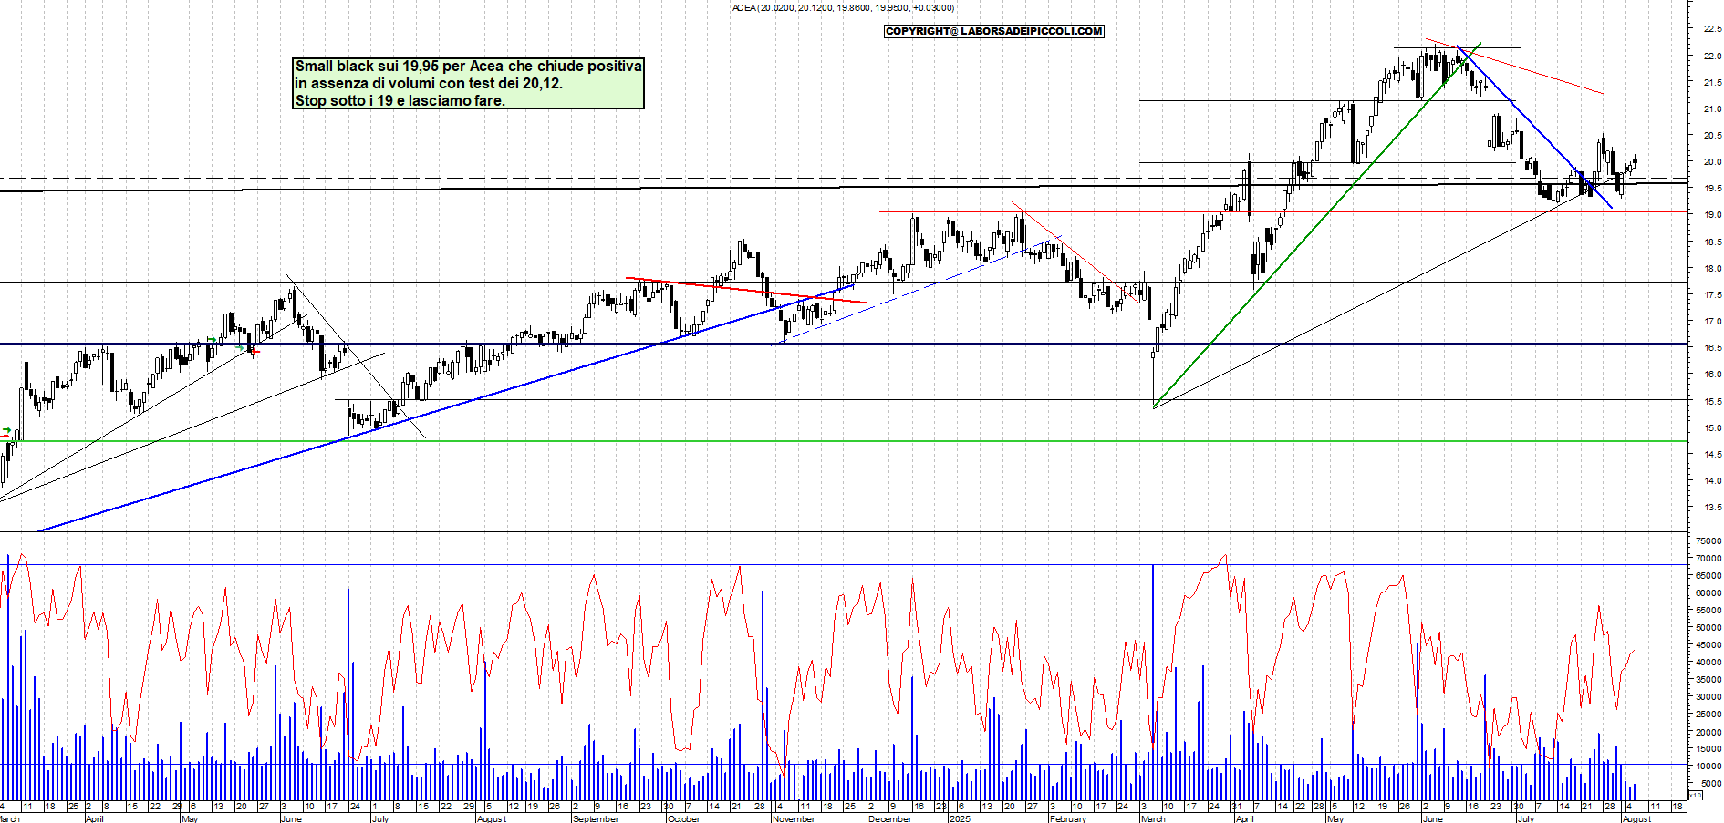The width and height of the screenshot is (1724, 823).
Task: Click the 18.0 price axis label
Action: click(x=1712, y=269)
